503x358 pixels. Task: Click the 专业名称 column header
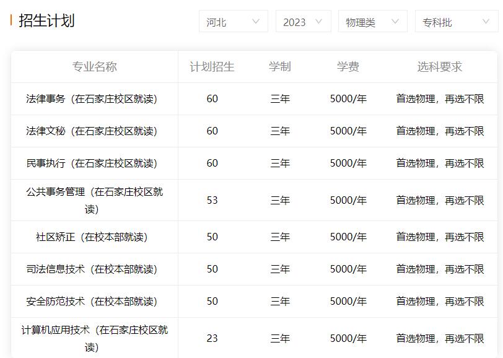tap(95, 67)
